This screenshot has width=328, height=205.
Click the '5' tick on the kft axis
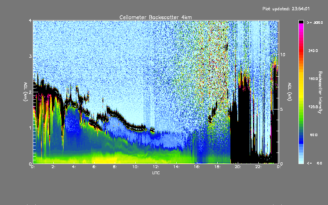[282, 109]
